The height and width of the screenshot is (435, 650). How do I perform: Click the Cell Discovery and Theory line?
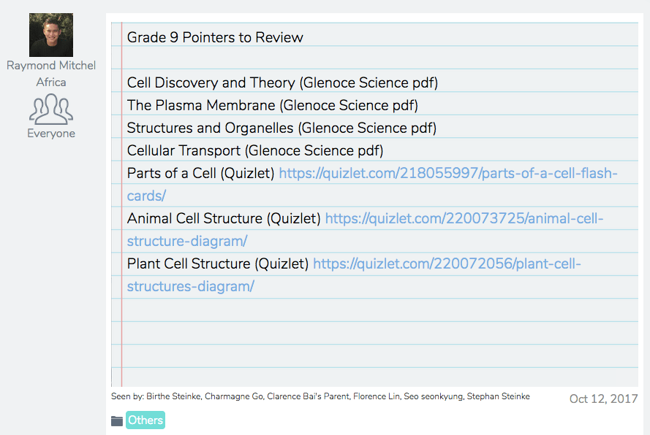point(282,82)
